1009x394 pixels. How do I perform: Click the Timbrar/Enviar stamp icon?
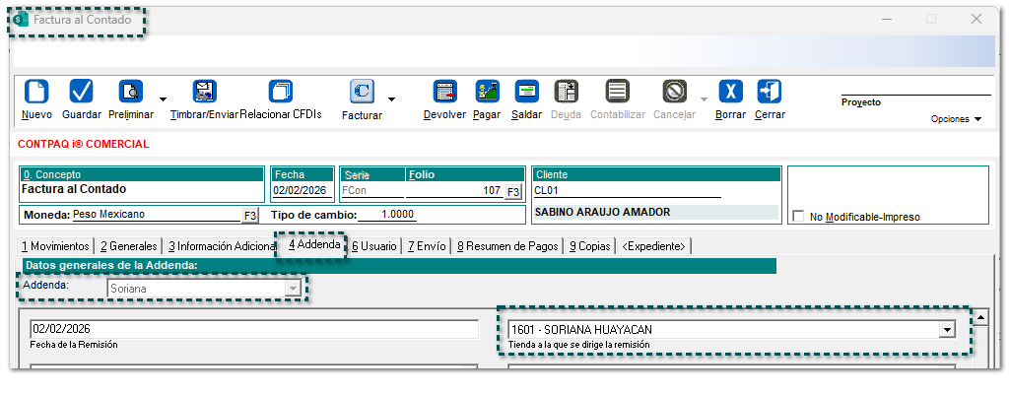pos(205,92)
